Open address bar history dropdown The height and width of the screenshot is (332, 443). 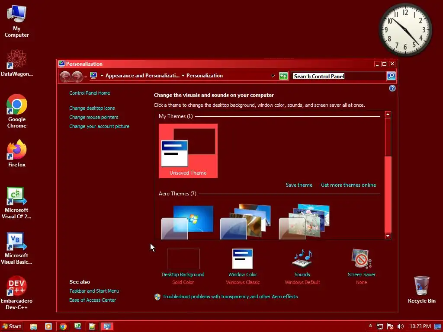[x=273, y=76]
